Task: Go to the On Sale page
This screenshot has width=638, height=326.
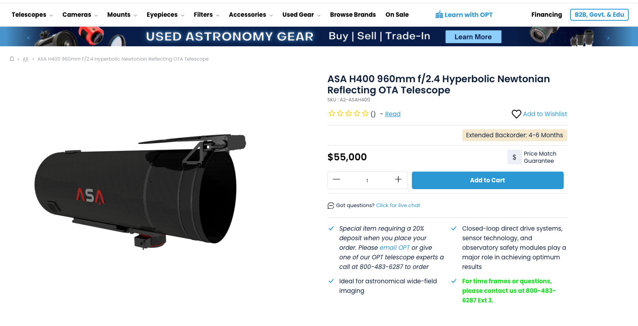Action: (x=397, y=15)
